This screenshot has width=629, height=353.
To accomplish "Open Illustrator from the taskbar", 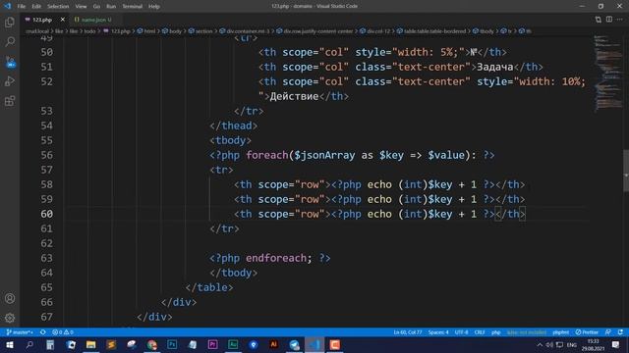I will tap(274, 345).
